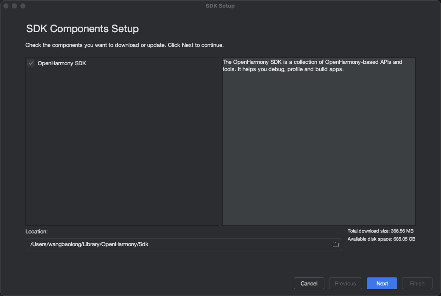Click the Total download size 366.56 MB text
This screenshot has width=441, height=296.
tap(380, 231)
